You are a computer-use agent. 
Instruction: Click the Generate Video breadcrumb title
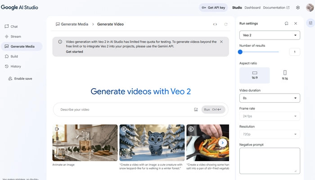click(x=110, y=24)
